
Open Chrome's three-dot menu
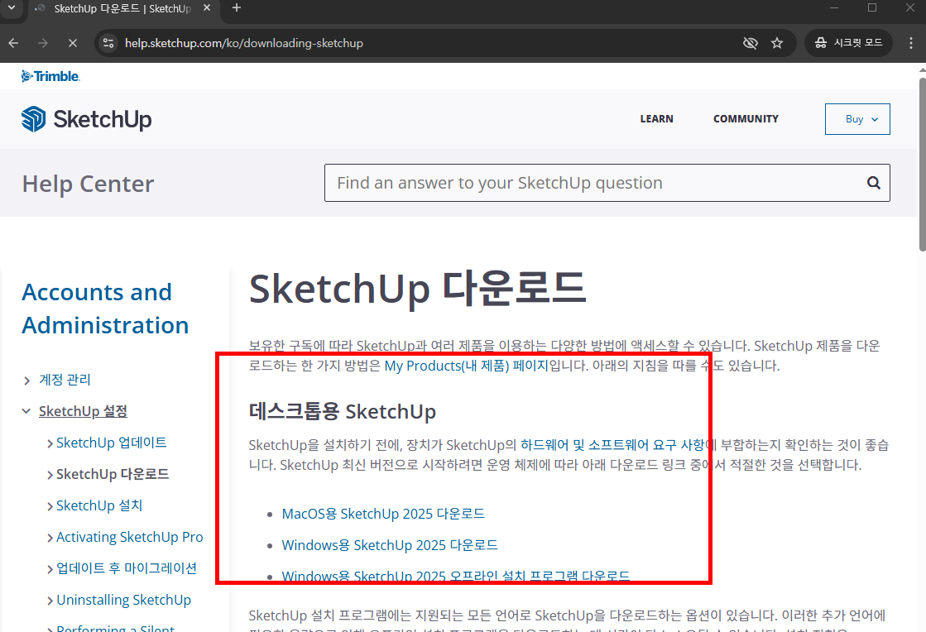point(909,42)
